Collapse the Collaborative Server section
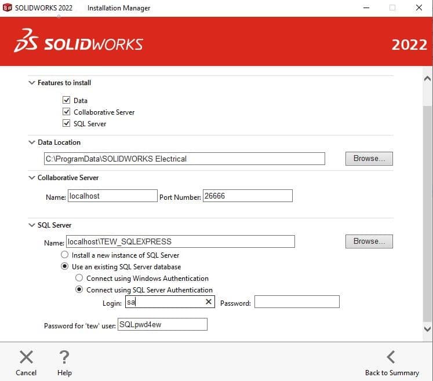This screenshot has width=433, height=381. (x=32, y=178)
